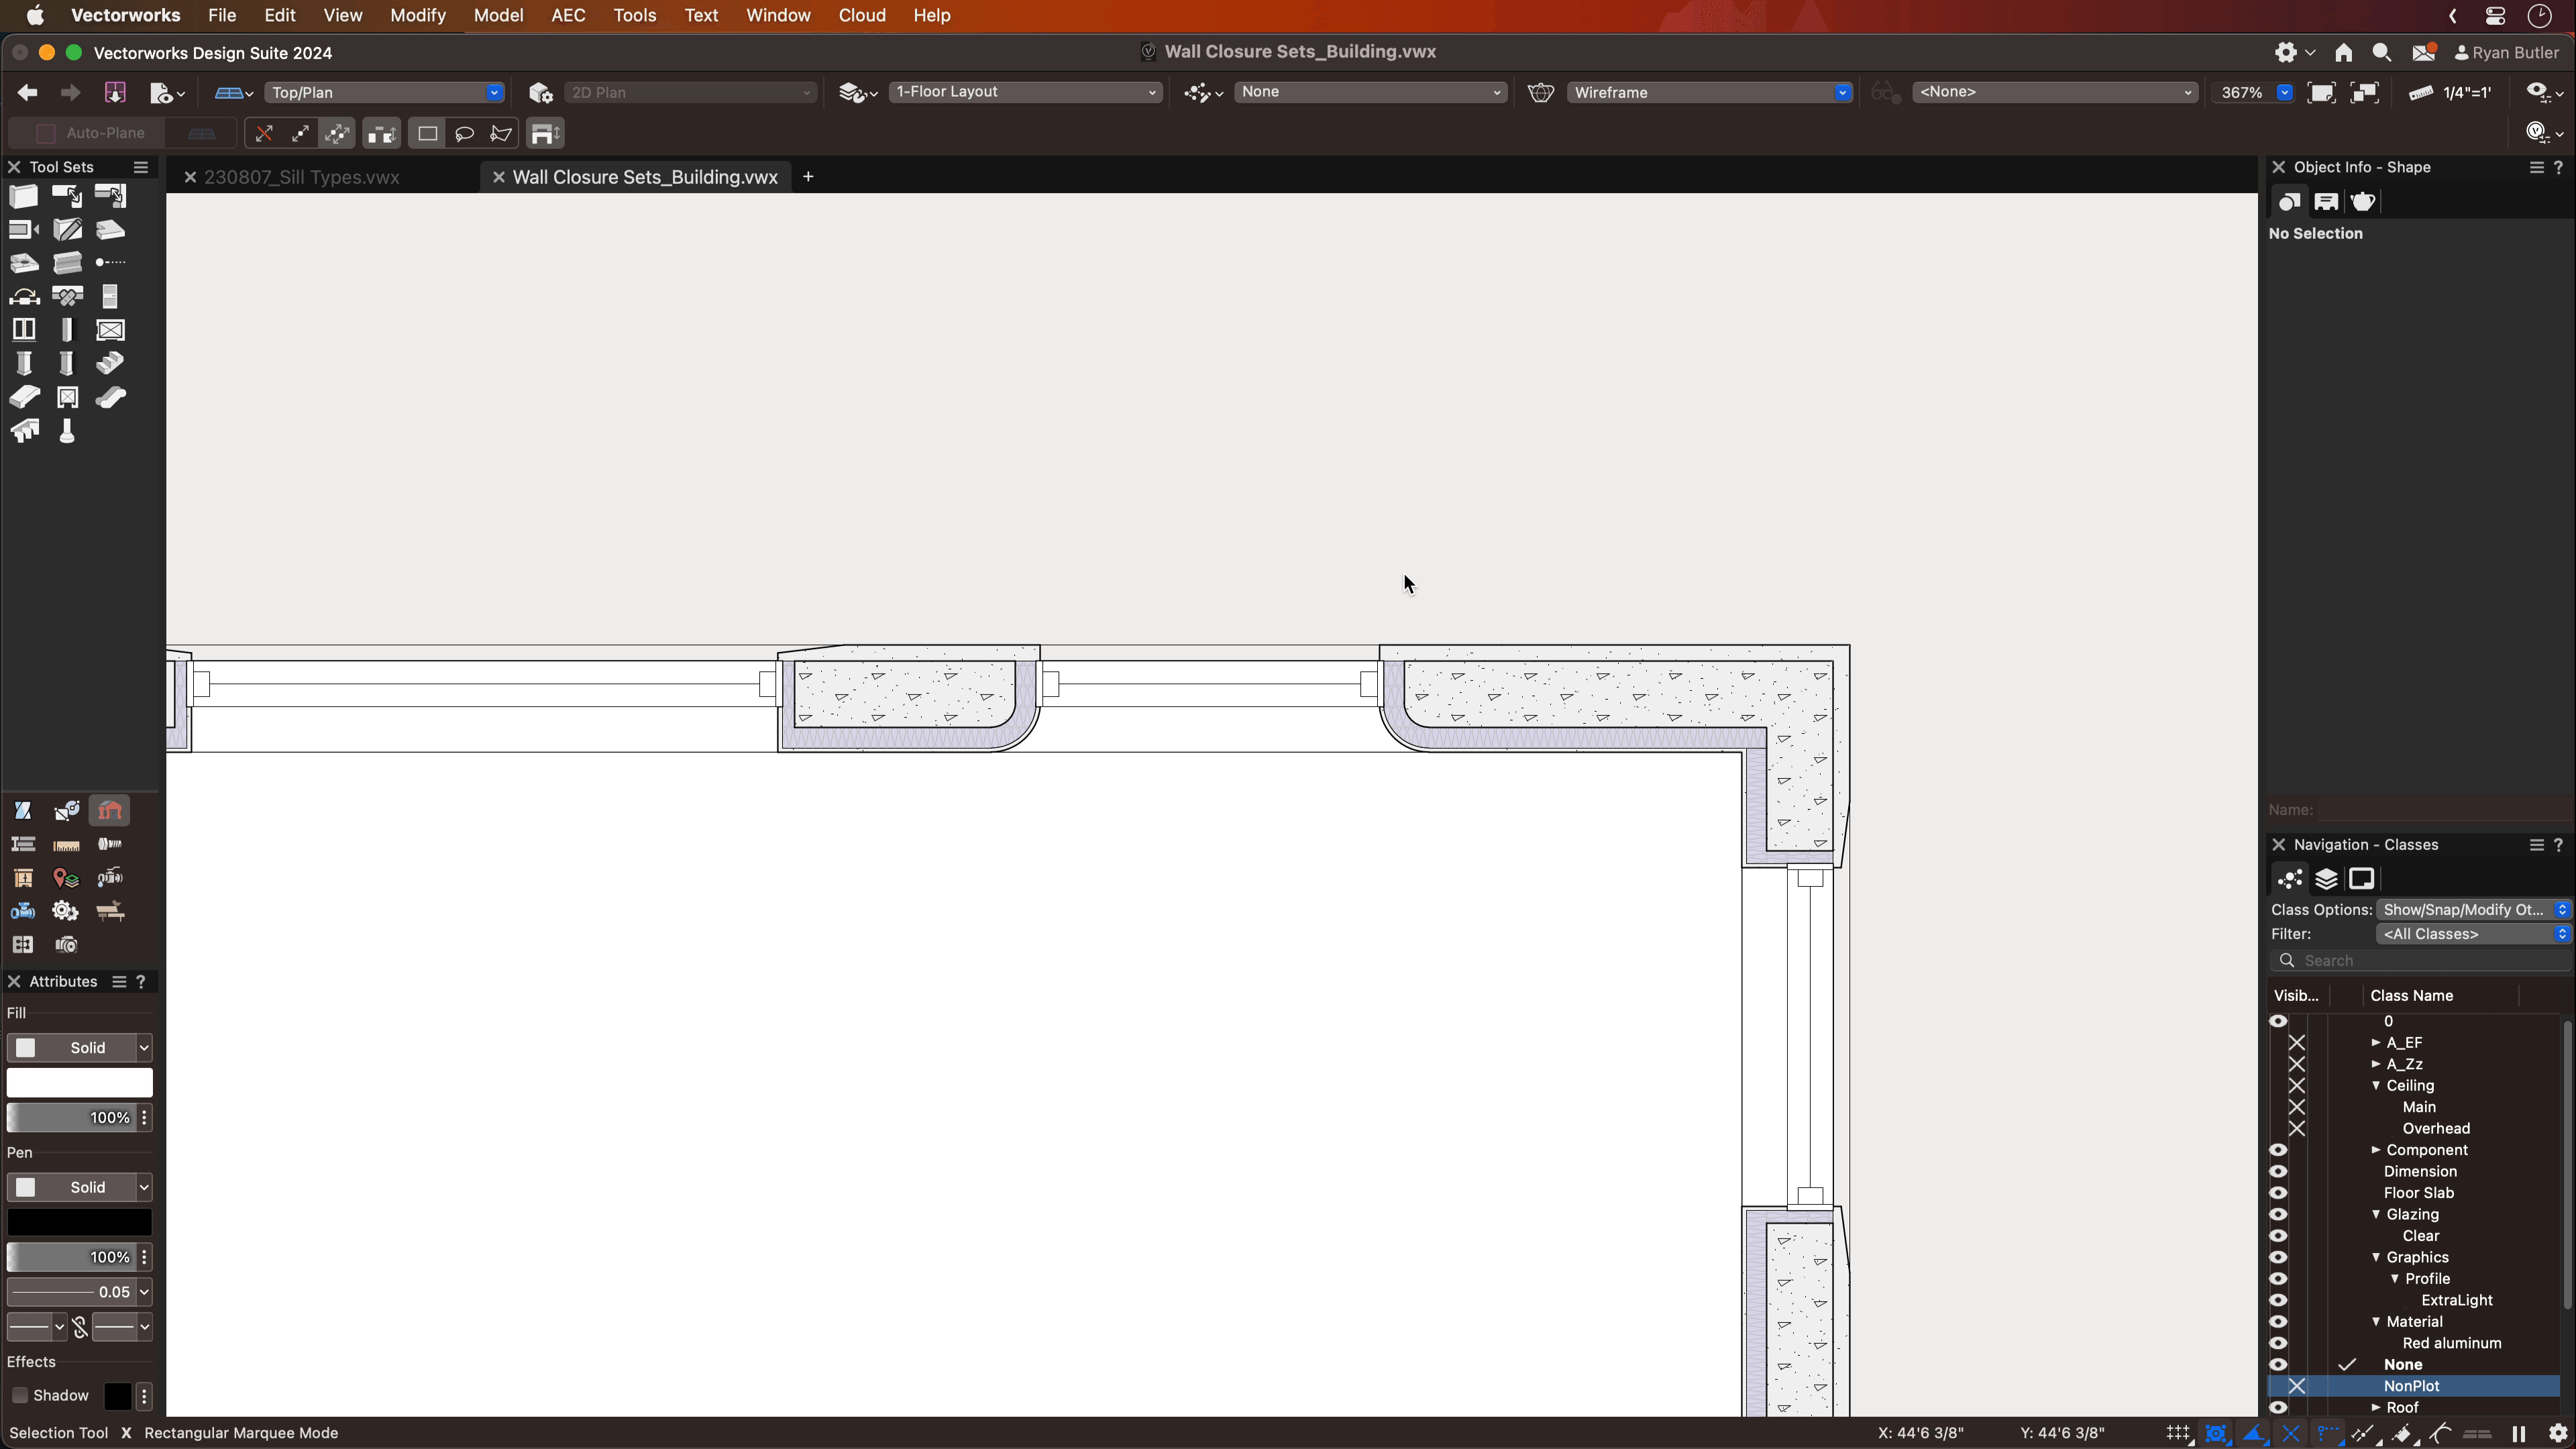Select the NonPlot class row
Screen dimensions: 2576x1449
click(x=2414, y=1386)
